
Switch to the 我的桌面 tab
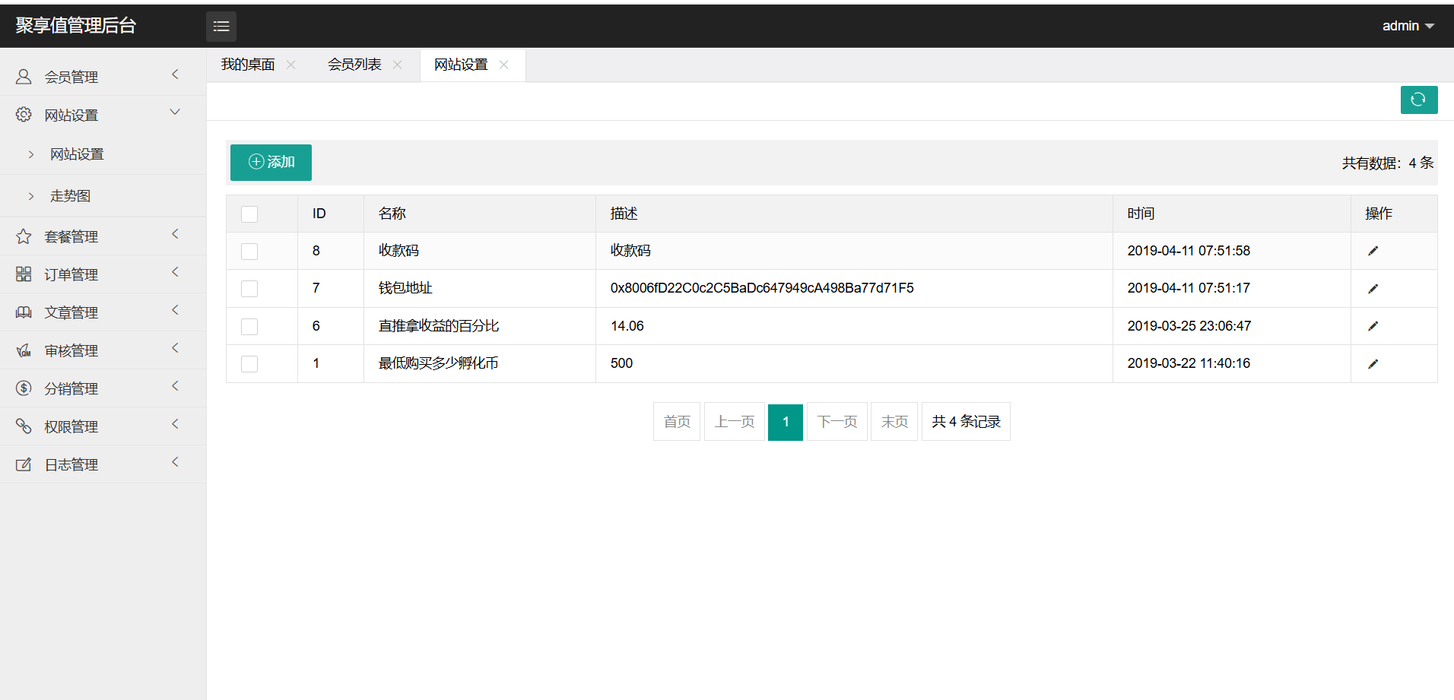pyautogui.click(x=248, y=65)
